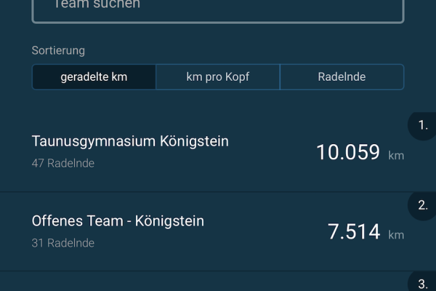Click the 10.059 distance value

347,153
